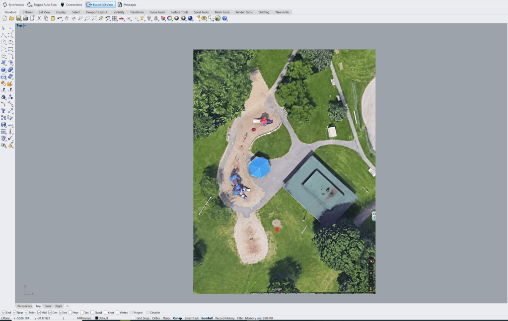Screen dimensions: 508x321
Task: Switch to the Perspective viewport tab
Action: point(24,306)
